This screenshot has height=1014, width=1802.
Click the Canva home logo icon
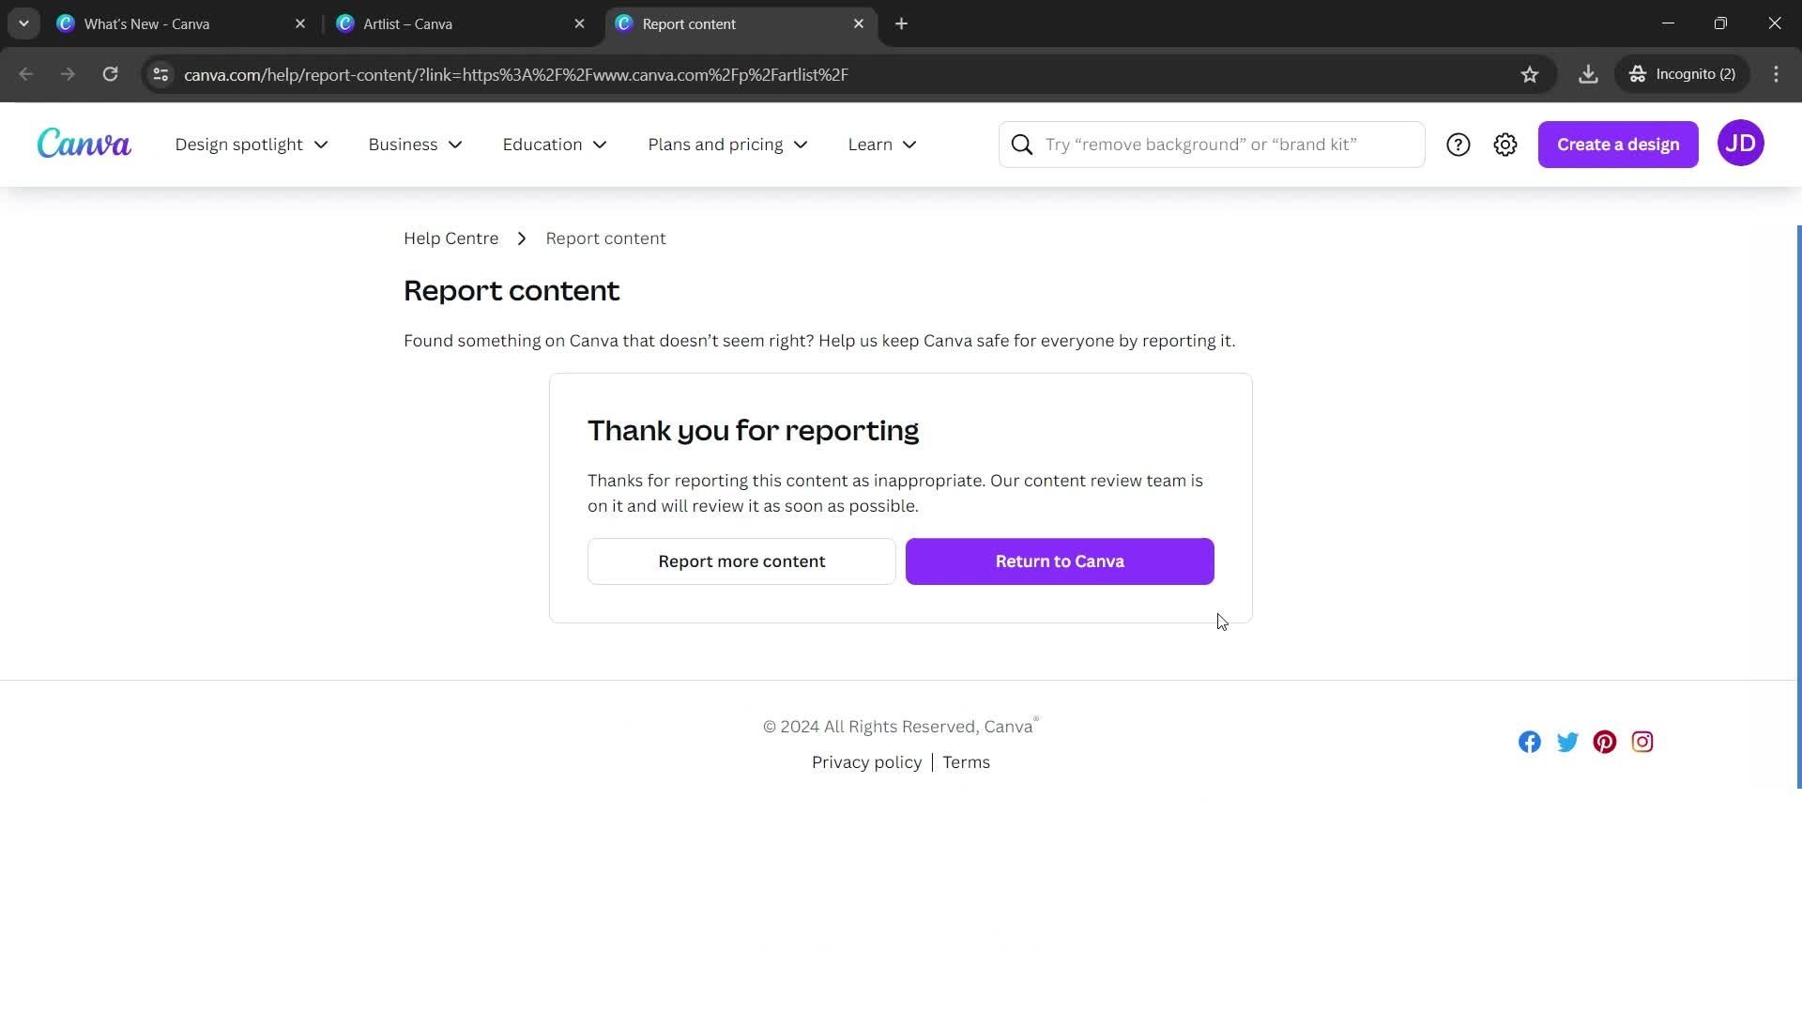point(84,144)
